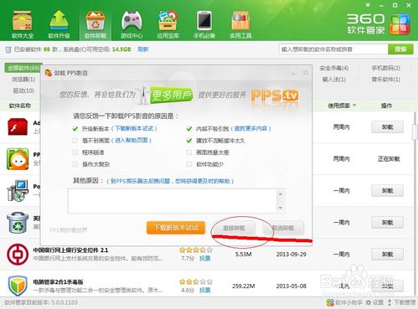418x309 pixels.
Task: Select the 软件卸载 toolbar icon
Action: 95,24
